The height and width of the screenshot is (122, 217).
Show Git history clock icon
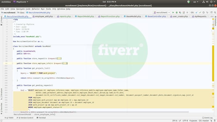(204, 12)
